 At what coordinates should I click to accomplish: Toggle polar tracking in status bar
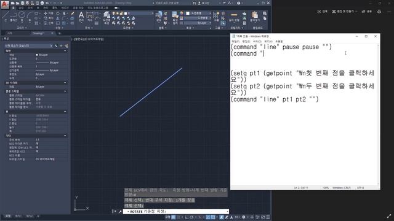(x=192, y=217)
